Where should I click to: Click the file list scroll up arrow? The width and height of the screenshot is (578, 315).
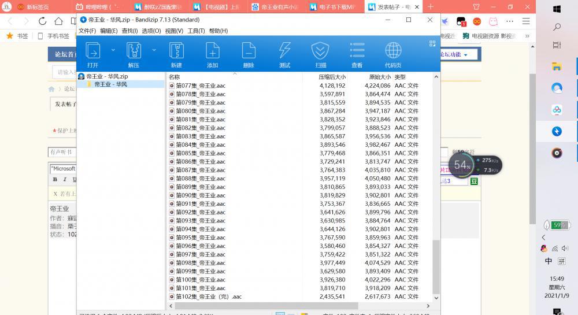(x=436, y=77)
